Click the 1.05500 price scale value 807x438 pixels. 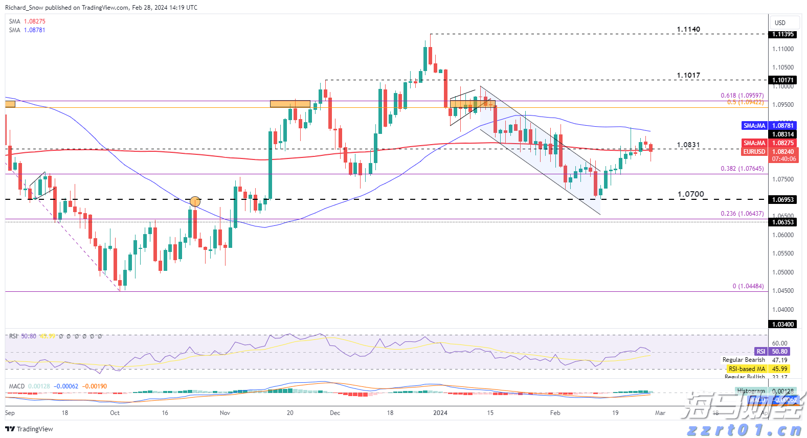click(783, 253)
